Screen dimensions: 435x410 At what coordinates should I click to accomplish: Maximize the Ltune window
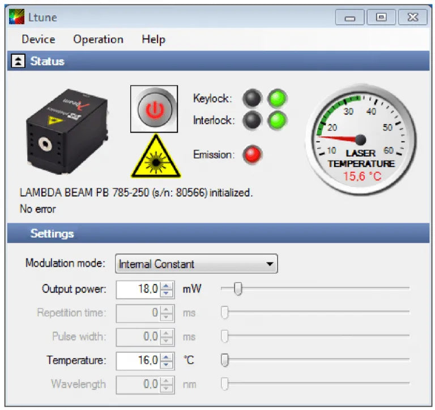[381, 18]
